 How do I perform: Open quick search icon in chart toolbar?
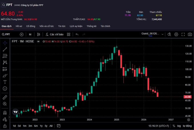click(x=169, y=34)
